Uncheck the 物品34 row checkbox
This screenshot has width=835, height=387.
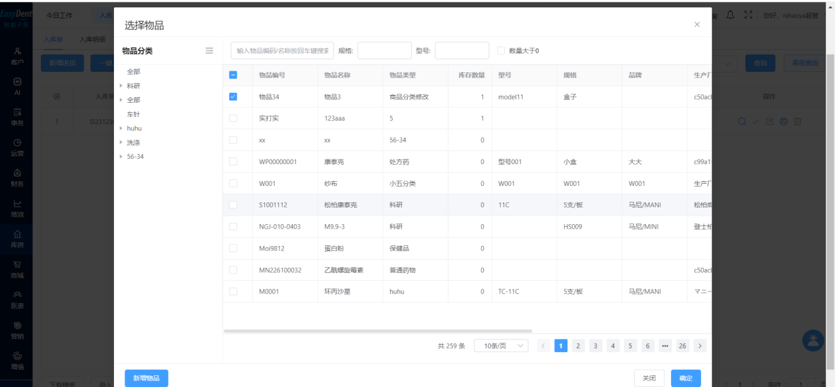pos(233,96)
